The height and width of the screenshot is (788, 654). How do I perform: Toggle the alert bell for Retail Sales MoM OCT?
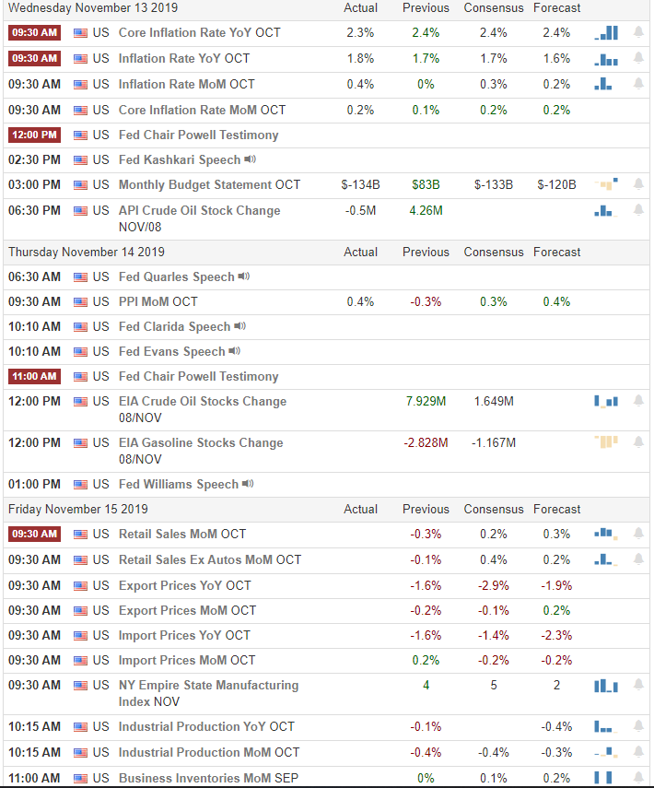(637, 534)
